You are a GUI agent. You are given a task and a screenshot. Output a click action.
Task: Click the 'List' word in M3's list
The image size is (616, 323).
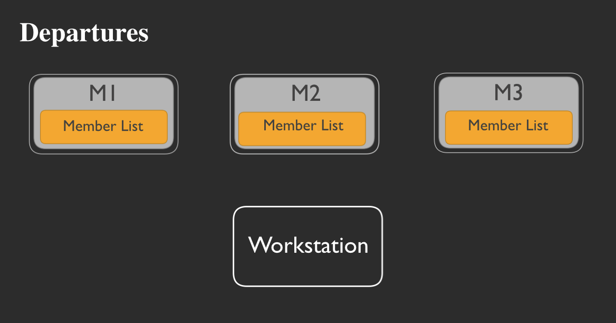tap(535, 126)
